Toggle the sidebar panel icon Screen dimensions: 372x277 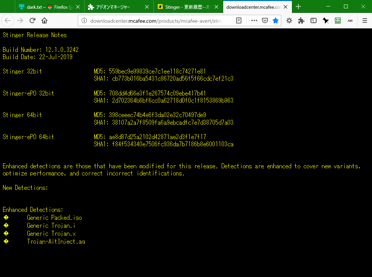[314, 20]
